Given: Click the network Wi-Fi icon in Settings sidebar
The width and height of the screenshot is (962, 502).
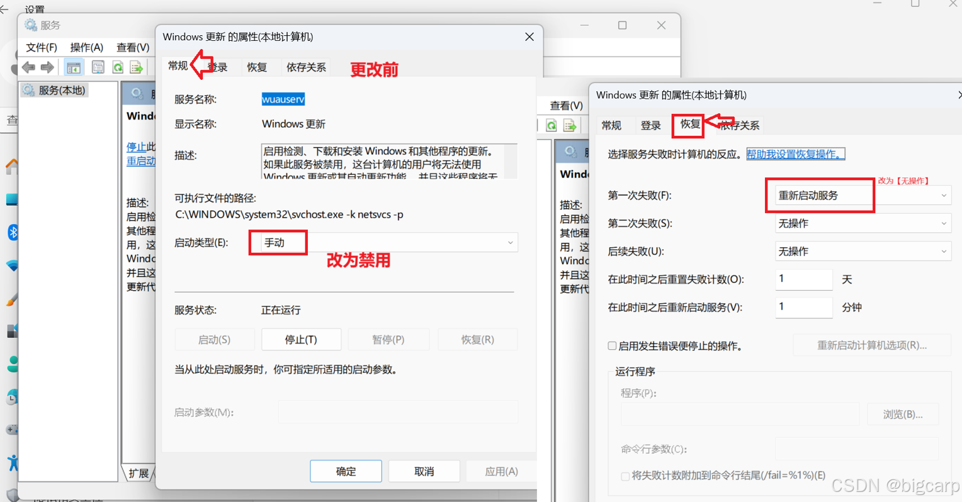Looking at the screenshot, I should click(x=12, y=265).
